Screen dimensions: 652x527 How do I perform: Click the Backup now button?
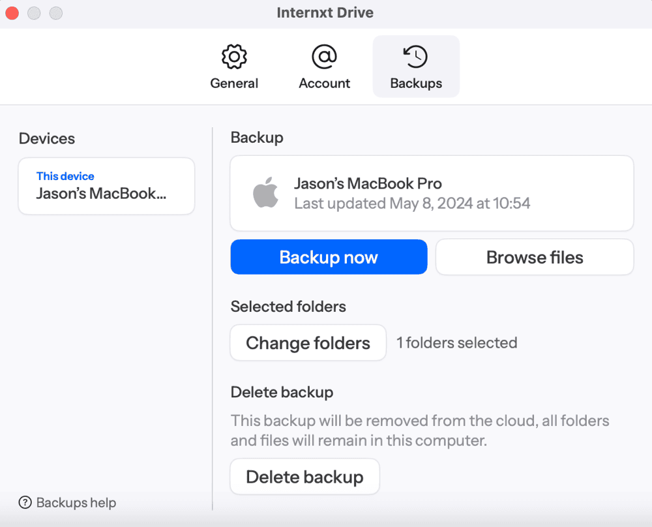[329, 257]
